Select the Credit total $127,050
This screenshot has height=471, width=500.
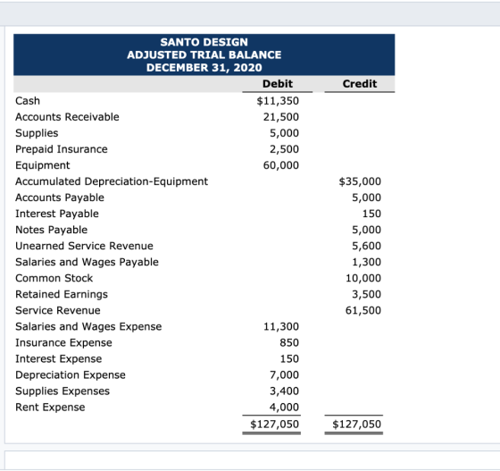[357, 425]
